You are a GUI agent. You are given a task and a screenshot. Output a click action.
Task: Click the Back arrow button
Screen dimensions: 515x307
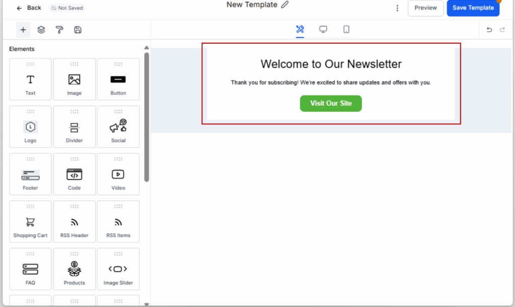point(29,8)
